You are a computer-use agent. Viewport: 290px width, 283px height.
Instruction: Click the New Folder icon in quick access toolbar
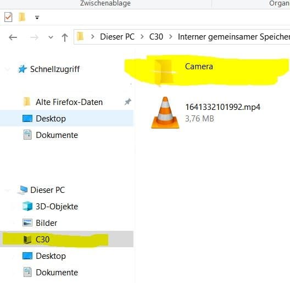(22, 17)
